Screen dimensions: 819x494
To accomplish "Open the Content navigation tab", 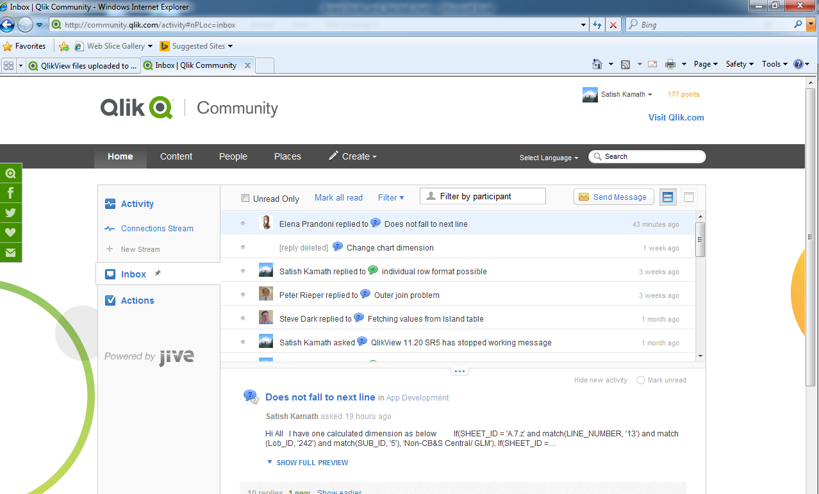I will pos(176,156).
